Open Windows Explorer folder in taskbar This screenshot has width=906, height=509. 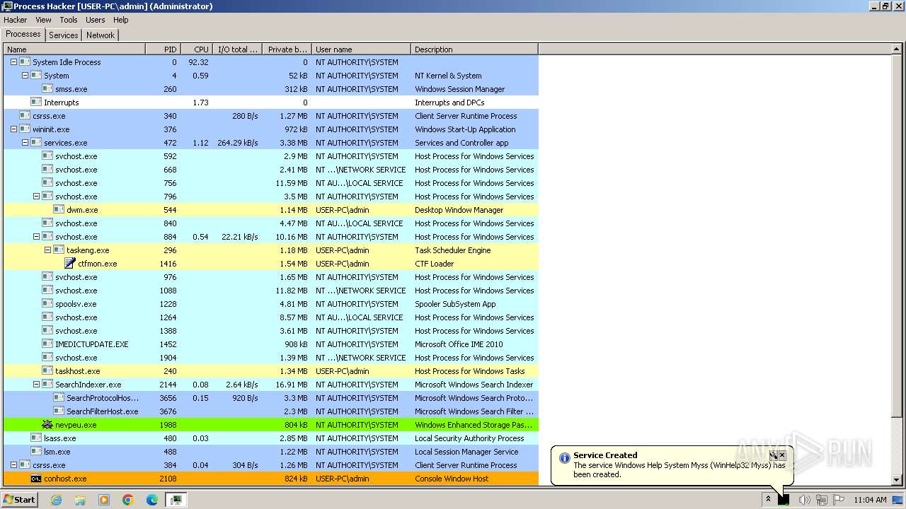[80, 500]
